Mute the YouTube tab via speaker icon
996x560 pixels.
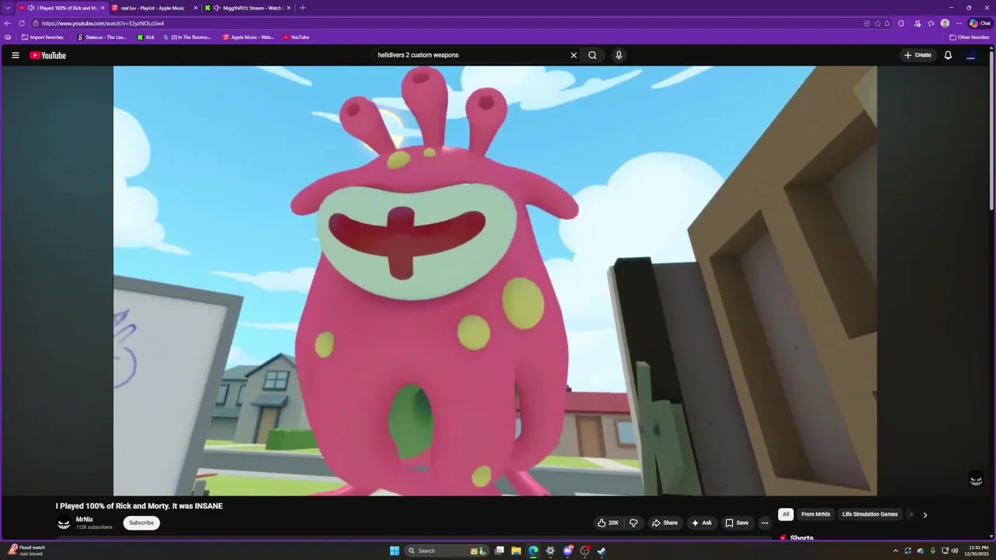pos(31,8)
